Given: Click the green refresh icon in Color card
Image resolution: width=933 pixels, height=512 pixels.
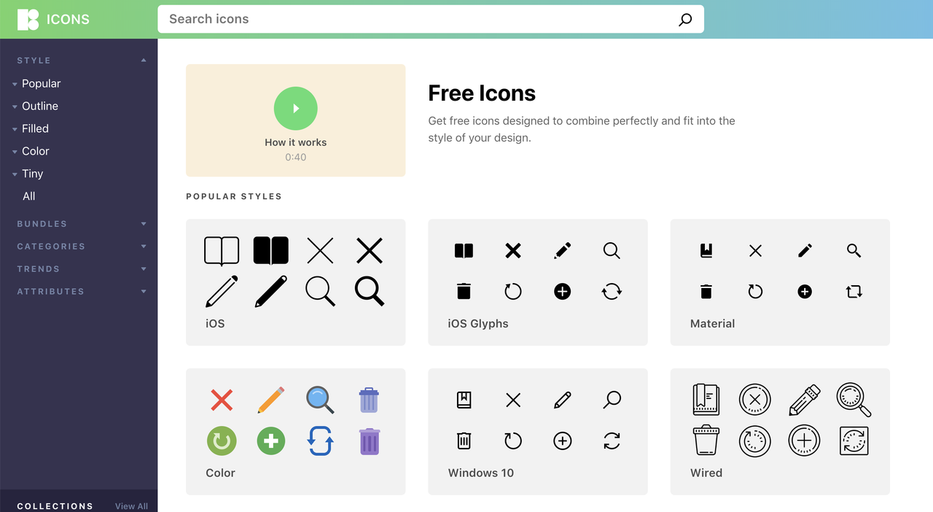Looking at the screenshot, I should coord(222,441).
